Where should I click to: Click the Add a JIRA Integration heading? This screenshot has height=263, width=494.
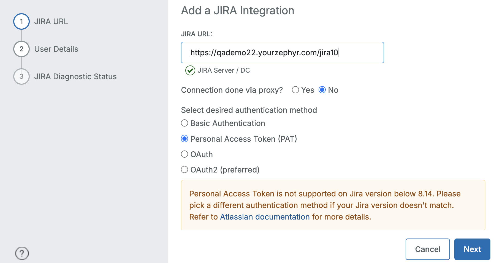coord(237,10)
